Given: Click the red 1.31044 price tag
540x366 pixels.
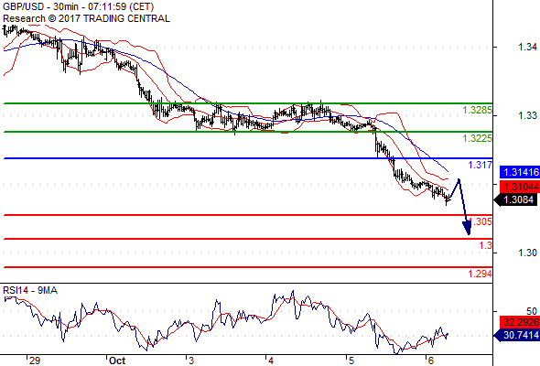Looking at the screenshot, I should [520, 187].
